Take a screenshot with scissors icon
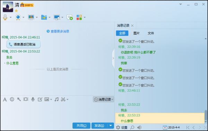 tap(63, 99)
